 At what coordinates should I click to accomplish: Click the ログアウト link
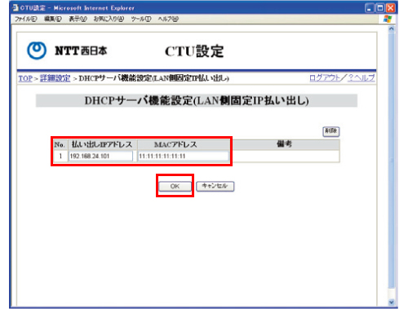coord(325,78)
